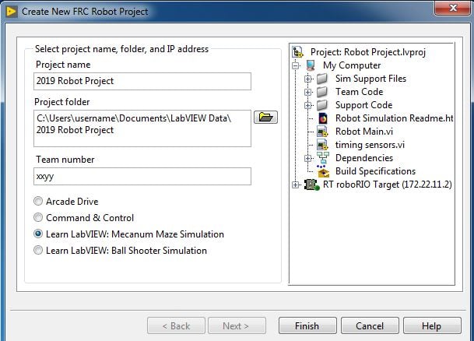Click the LabVIEW icon in the title bar

pos(12,12)
